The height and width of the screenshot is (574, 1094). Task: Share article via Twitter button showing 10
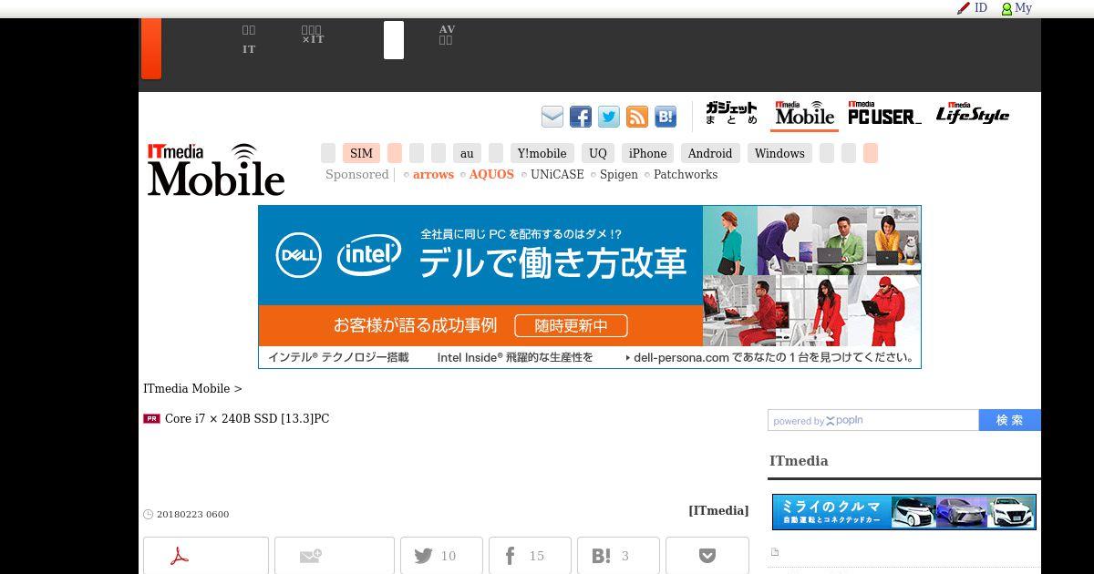(441, 556)
